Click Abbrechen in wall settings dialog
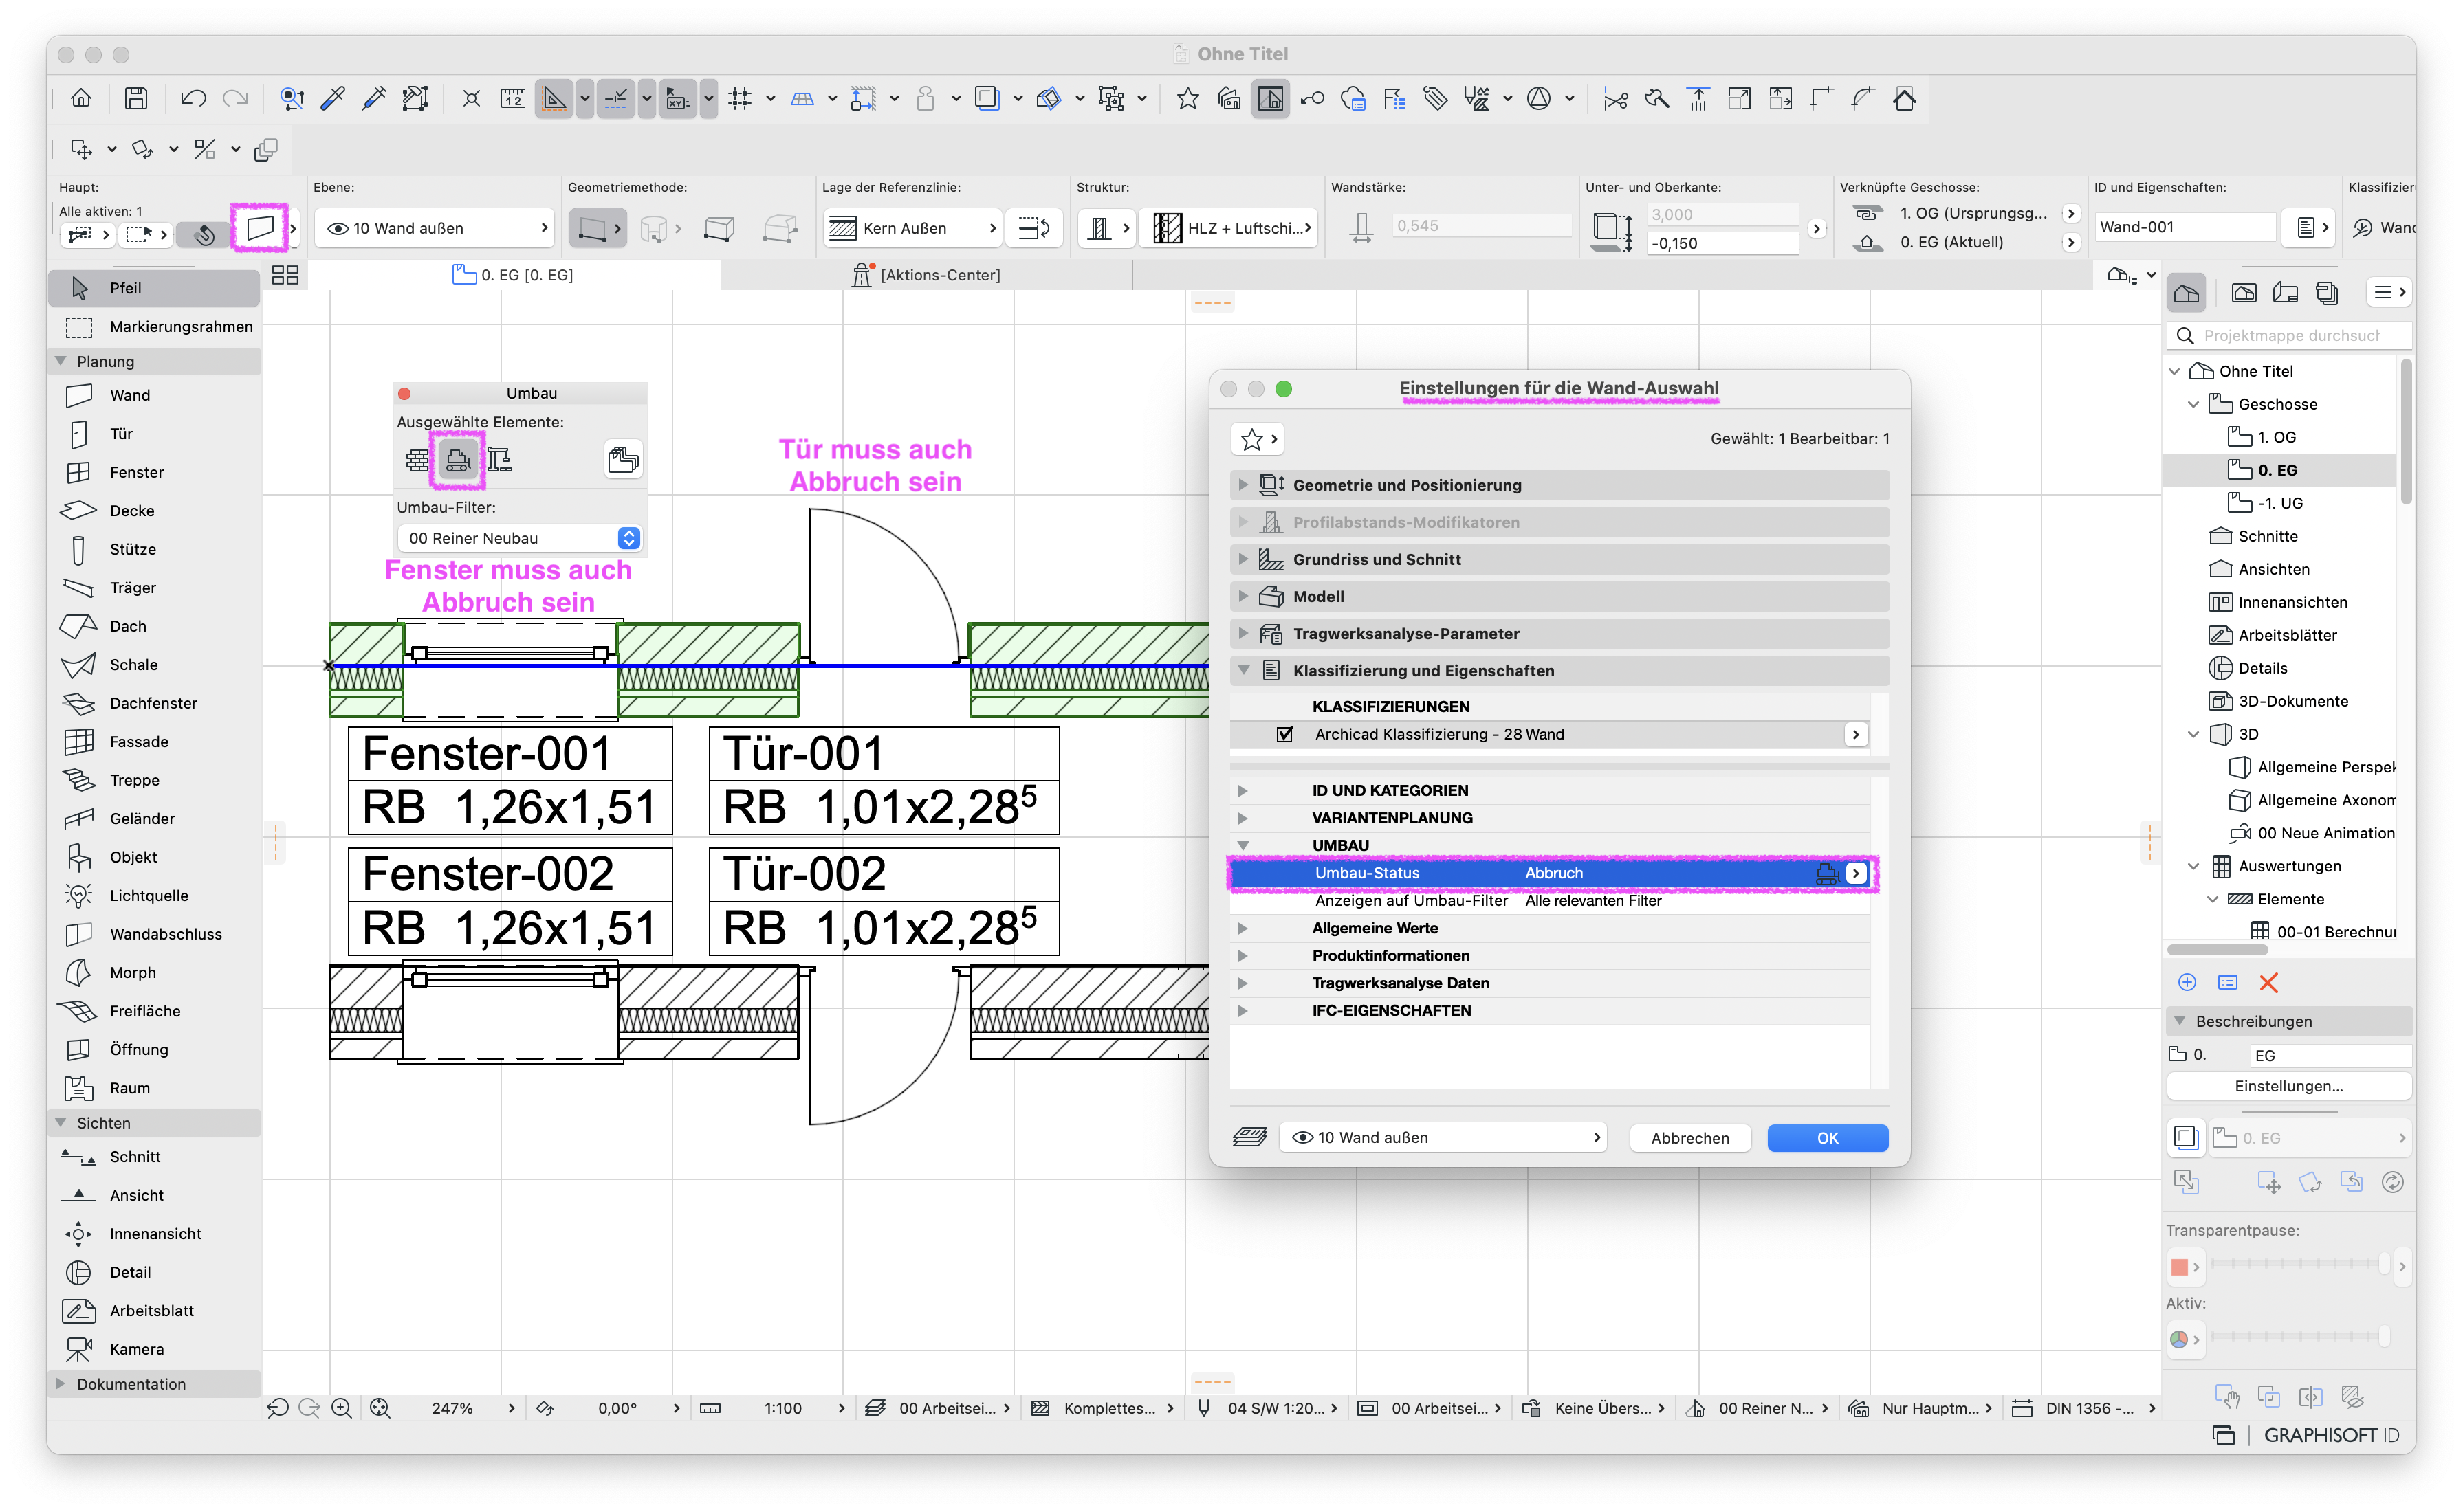This screenshot has width=2463, height=1512. click(x=1689, y=1138)
